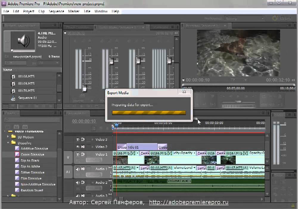Image resolution: width=298 pixels, height=209 pixels.
Task: Toggle sync lock on Audio 3 track
Action: (83, 196)
